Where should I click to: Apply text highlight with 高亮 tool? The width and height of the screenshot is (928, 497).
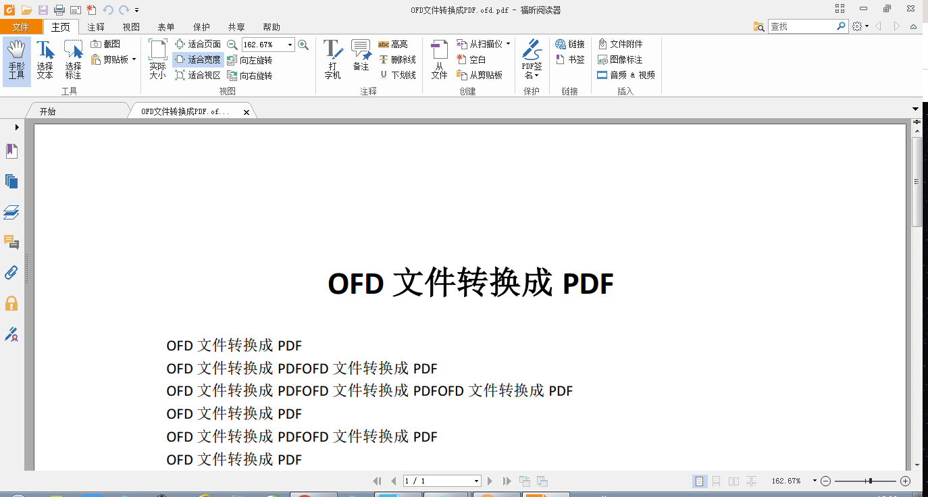(392, 43)
